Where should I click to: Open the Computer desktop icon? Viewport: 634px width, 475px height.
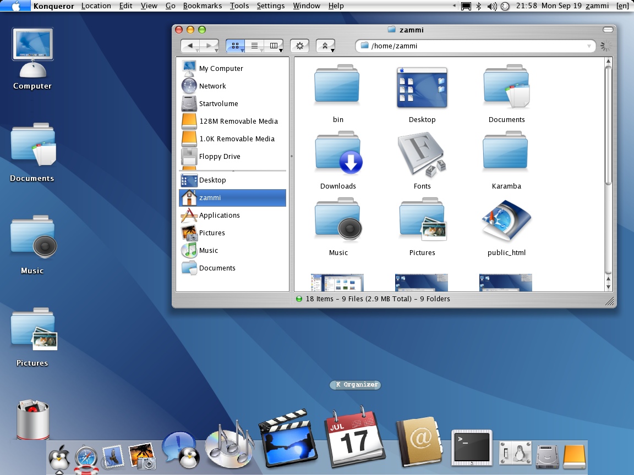click(32, 59)
